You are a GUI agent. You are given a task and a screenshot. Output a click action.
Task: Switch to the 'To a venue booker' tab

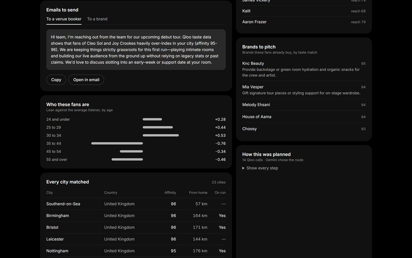click(64, 19)
